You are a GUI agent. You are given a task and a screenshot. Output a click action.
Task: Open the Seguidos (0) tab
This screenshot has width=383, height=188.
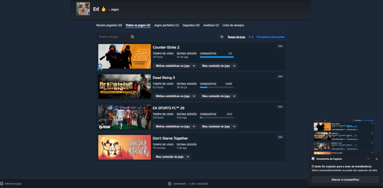coord(191,25)
